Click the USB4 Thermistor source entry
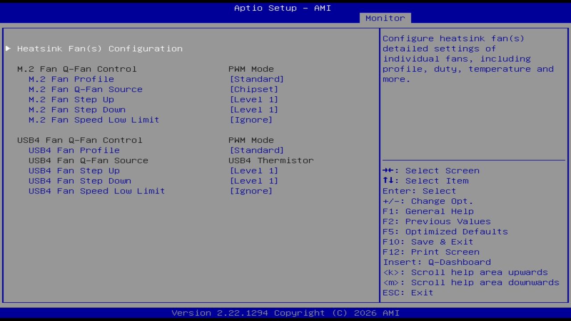 [271, 160]
